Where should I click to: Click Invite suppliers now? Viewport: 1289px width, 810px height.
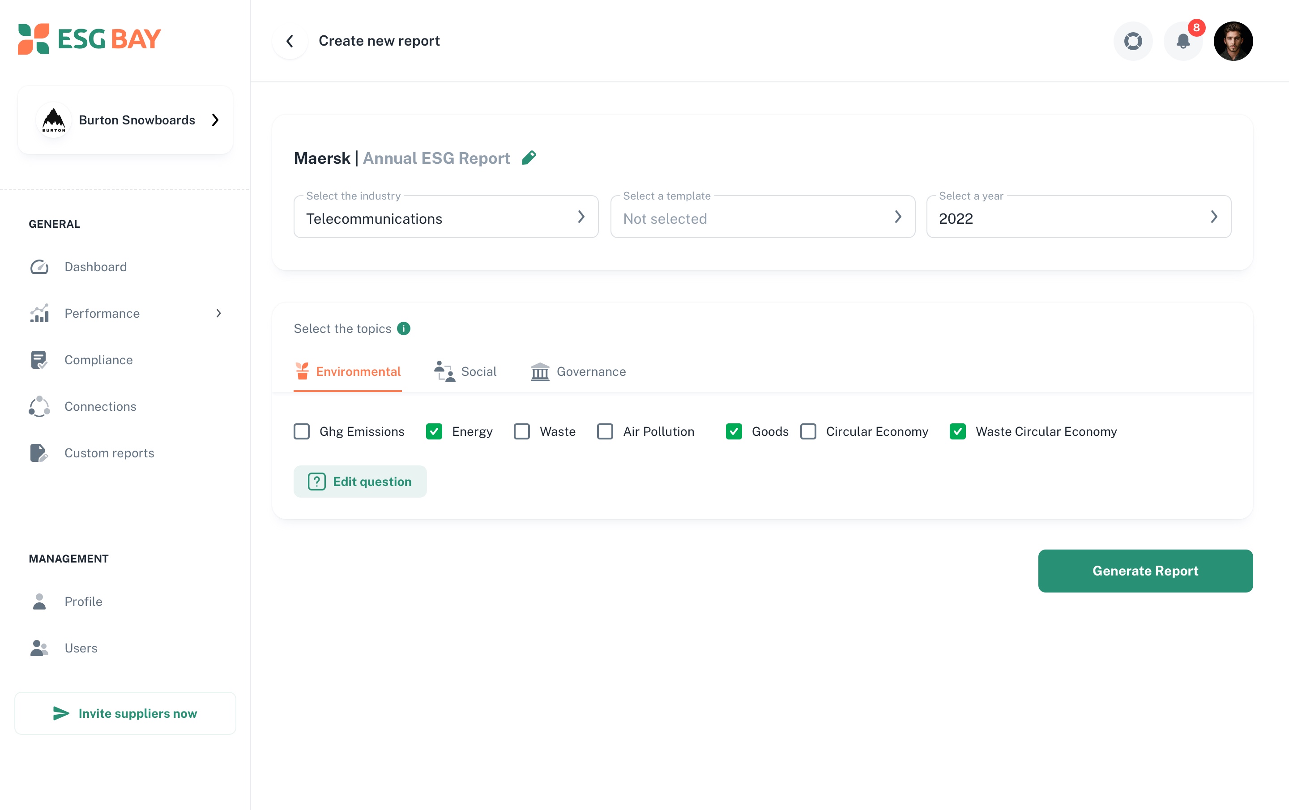point(125,713)
